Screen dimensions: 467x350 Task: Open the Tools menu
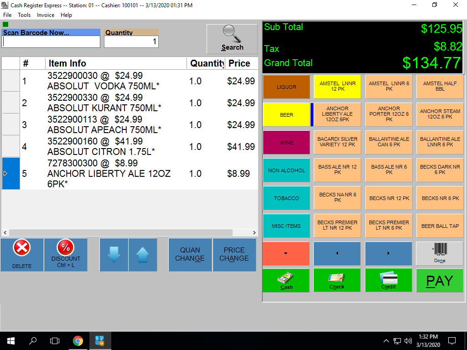pyautogui.click(x=24, y=15)
